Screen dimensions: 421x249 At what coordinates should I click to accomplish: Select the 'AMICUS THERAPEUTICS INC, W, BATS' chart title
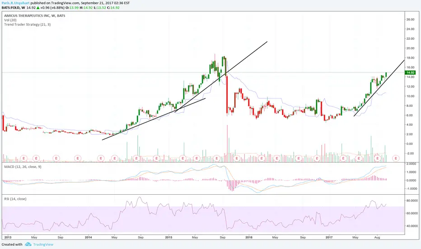pyautogui.click(x=35, y=15)
